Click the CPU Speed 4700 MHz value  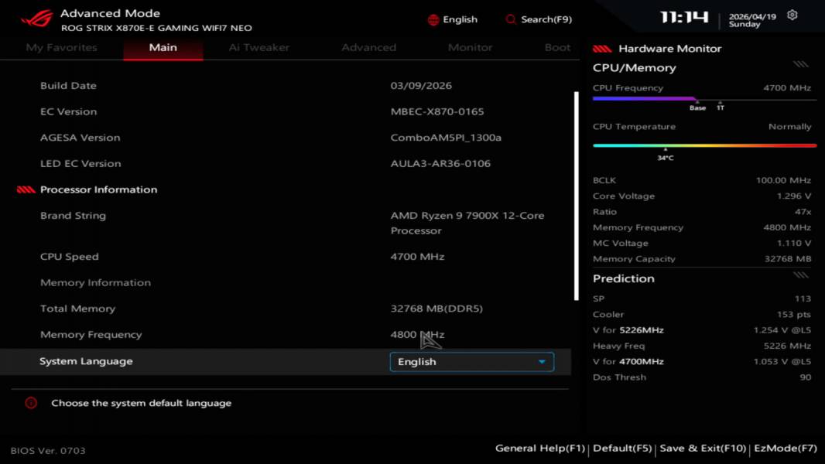pyautogui.click(x=417, y=257)
